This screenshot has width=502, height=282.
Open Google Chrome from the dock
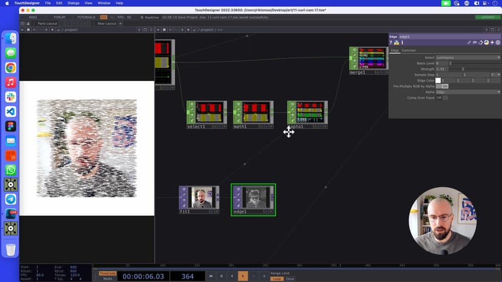(x=11, y=68)
